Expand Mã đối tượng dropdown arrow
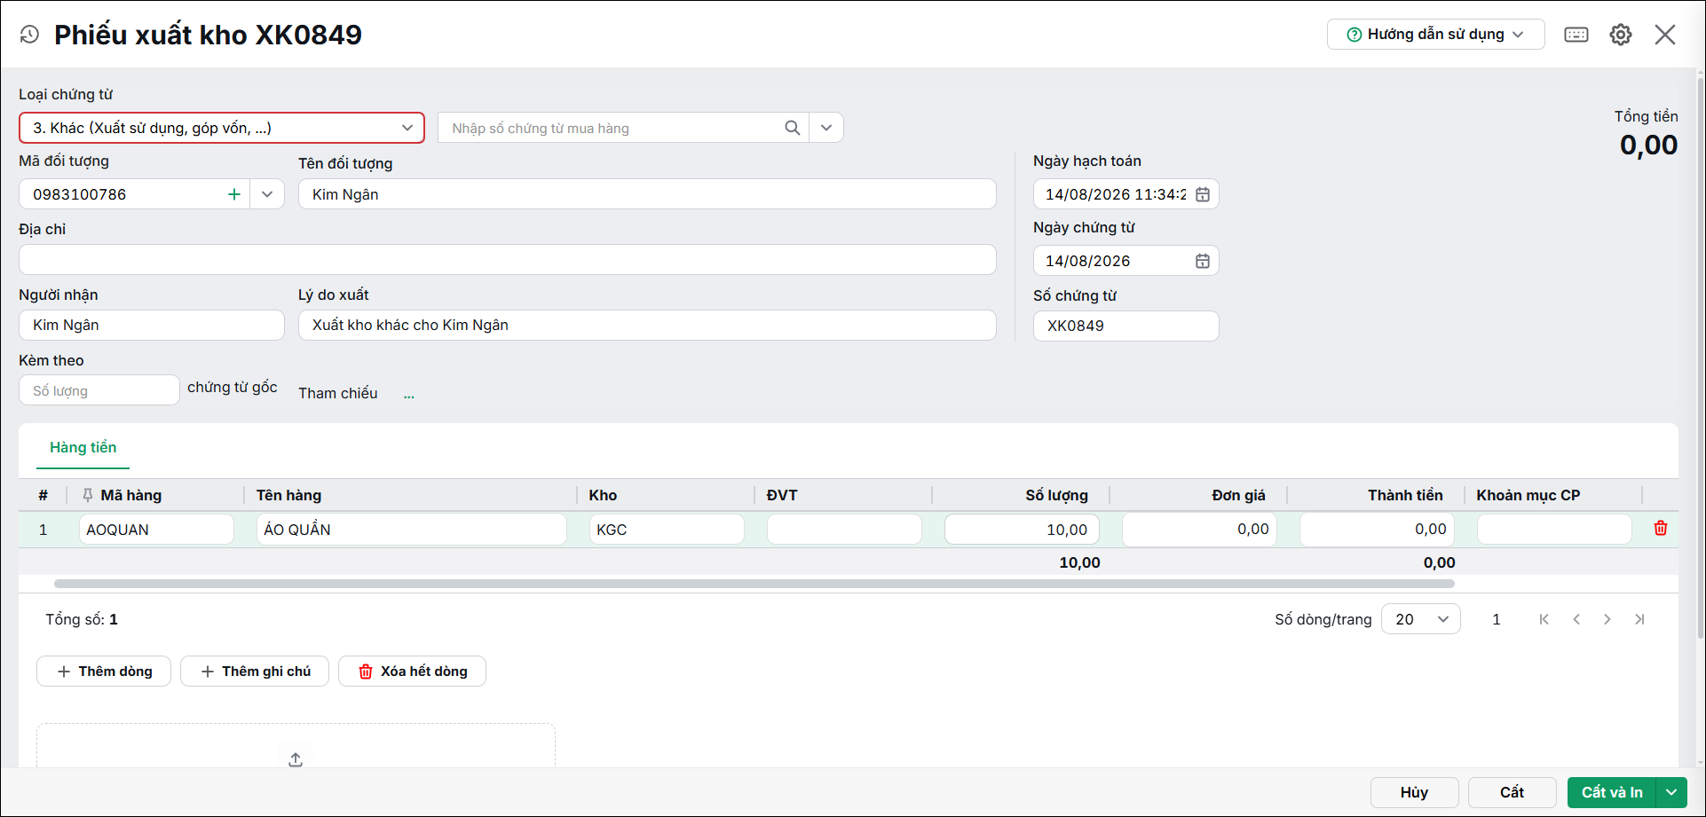The image size is (1706, 817). point(267,194)
